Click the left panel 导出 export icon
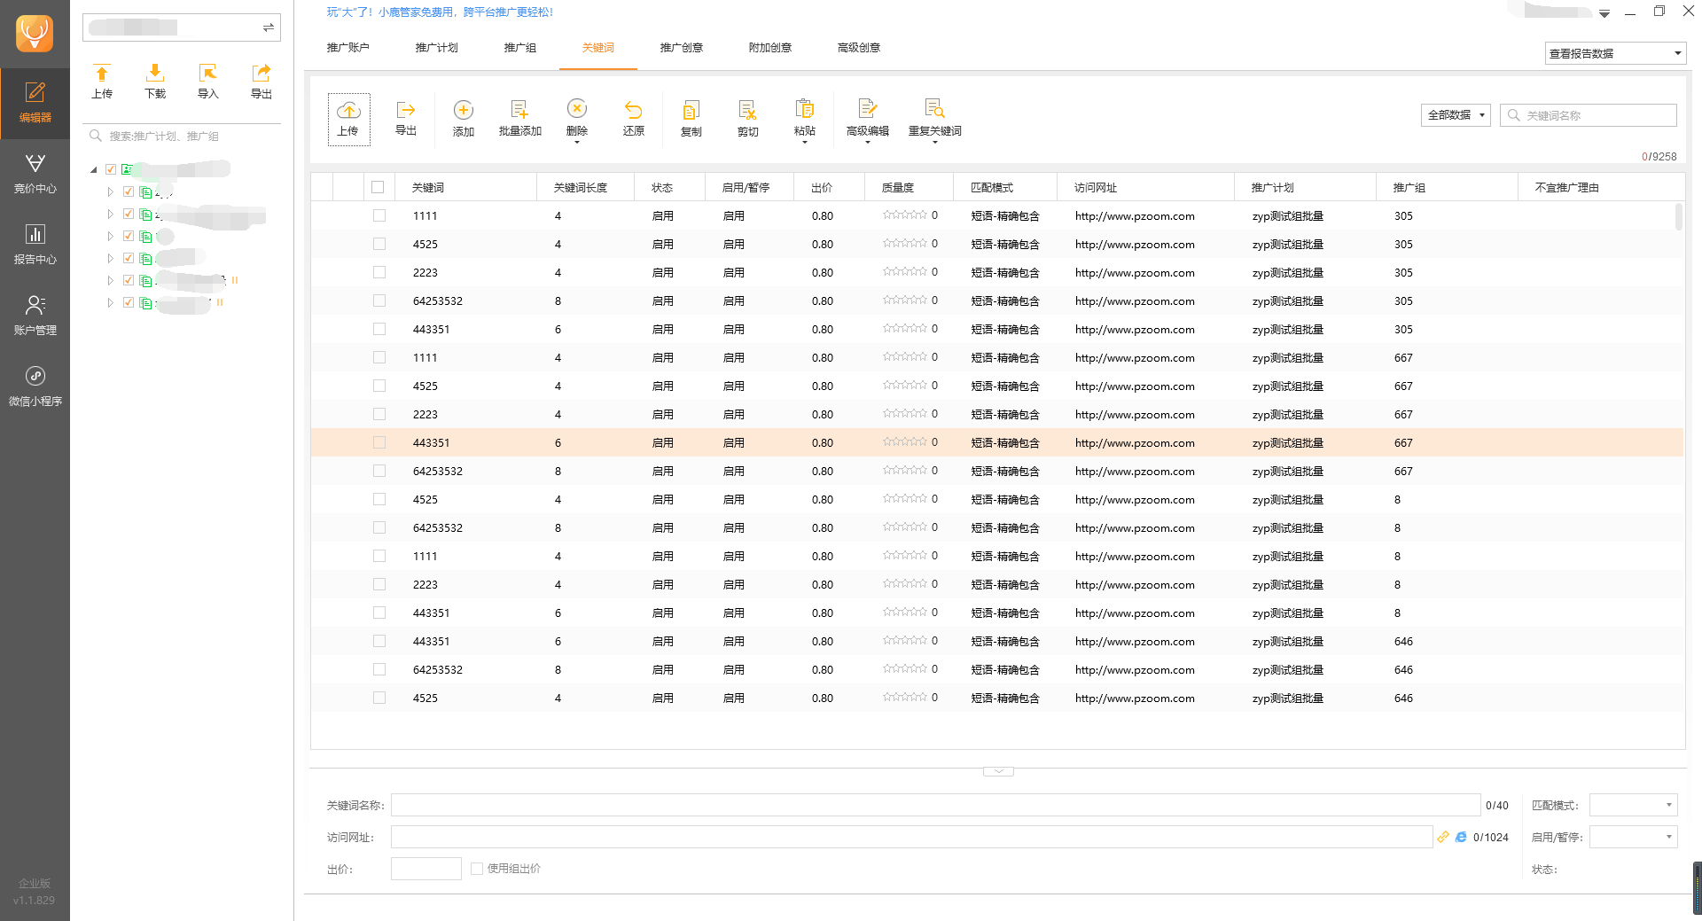Screen dimensions: 1702x921 [x=262, y=81]
